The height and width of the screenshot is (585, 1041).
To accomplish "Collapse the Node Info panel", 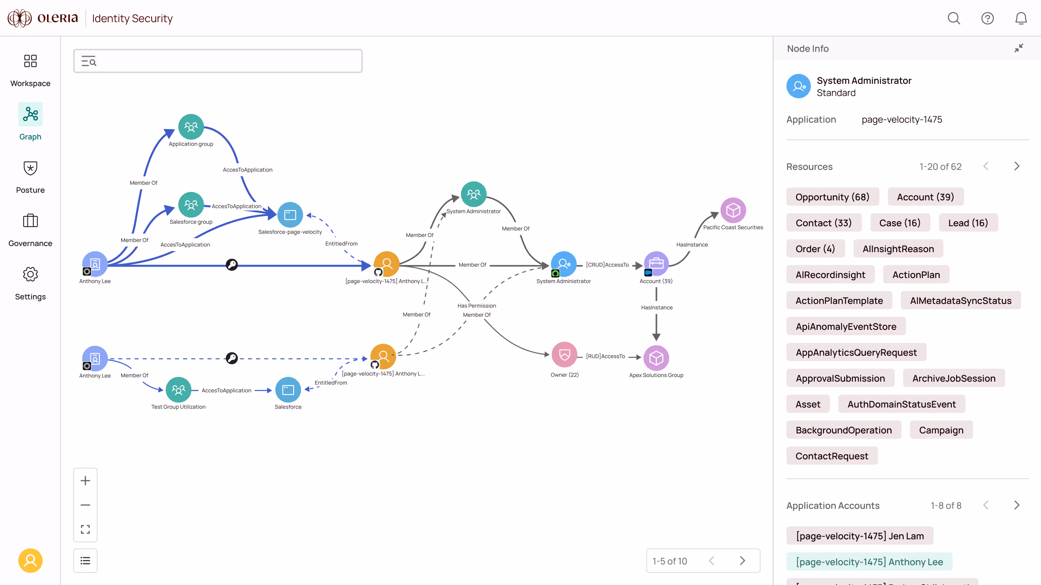I will pyautogui.click(x=1019, y=48).
